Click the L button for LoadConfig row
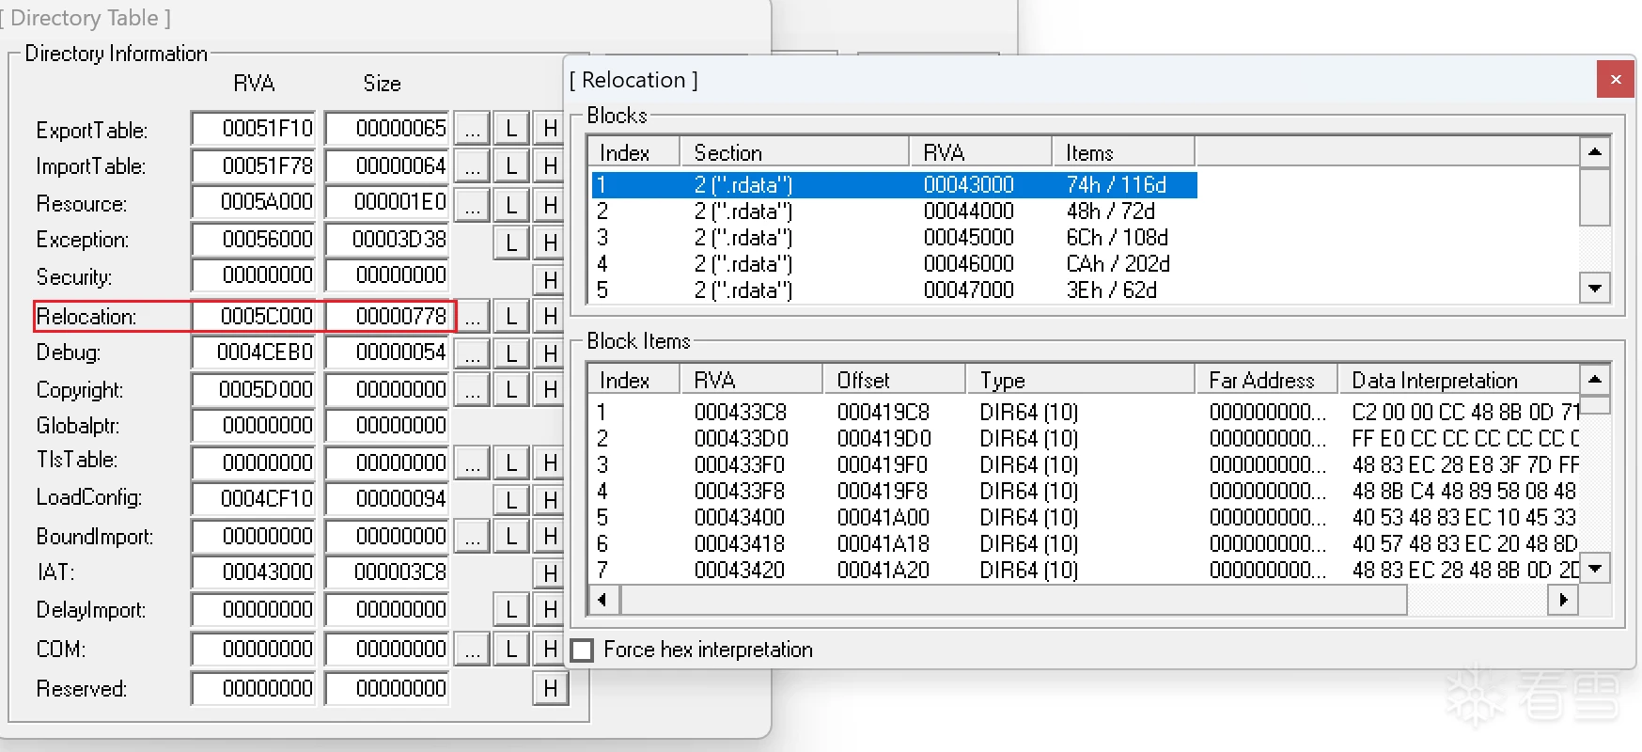This screenshot has height=752, width=1642. pyautogui.click(x=510, y=499)
